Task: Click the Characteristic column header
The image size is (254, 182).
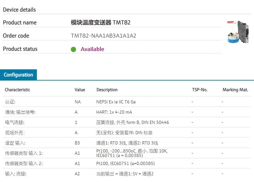Action: [18, 90]
